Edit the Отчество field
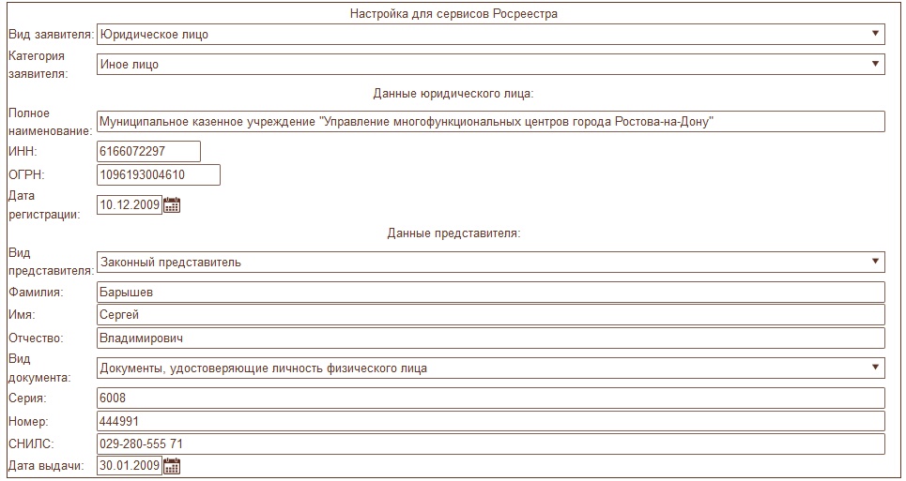 point(491,338)
